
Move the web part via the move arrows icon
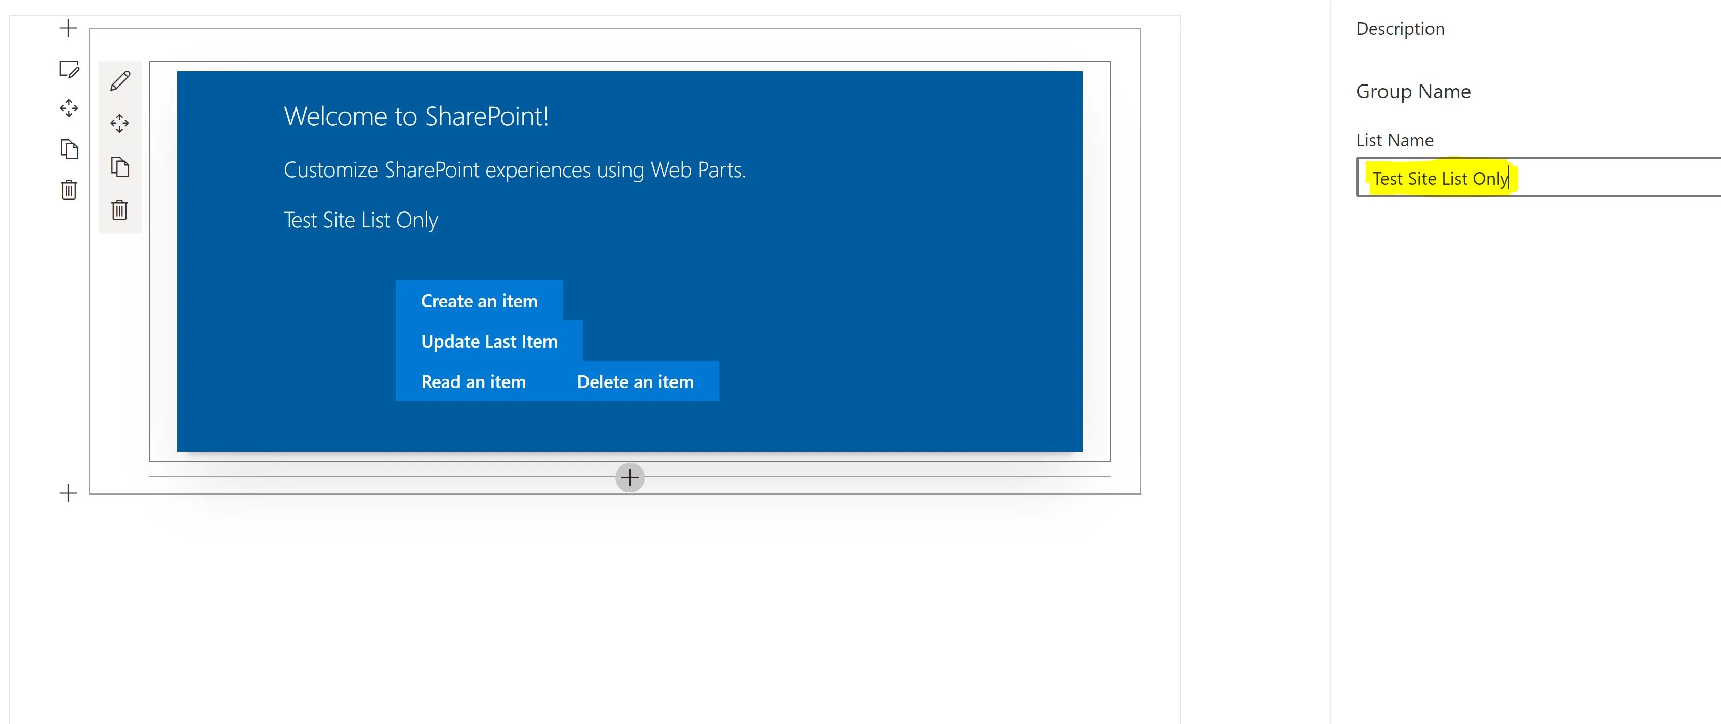point(119,123)
